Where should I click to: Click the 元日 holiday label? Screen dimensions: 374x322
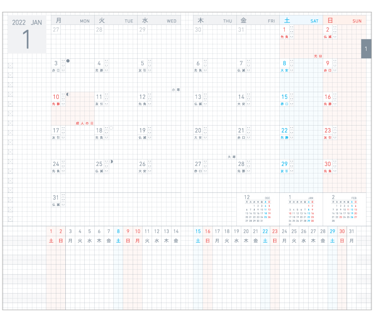pyautogui.click(x=318, y=56)
